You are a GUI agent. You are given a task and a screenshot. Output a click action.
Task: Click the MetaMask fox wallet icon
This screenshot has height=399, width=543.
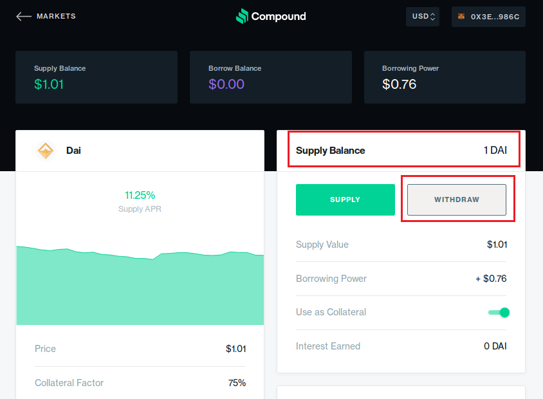point(461,16)
